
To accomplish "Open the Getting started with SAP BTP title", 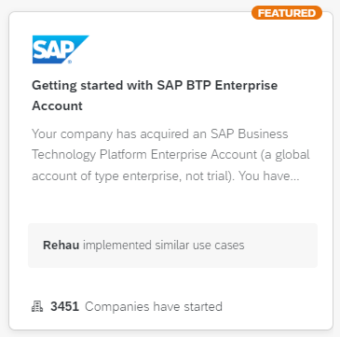I will point(155,95).
